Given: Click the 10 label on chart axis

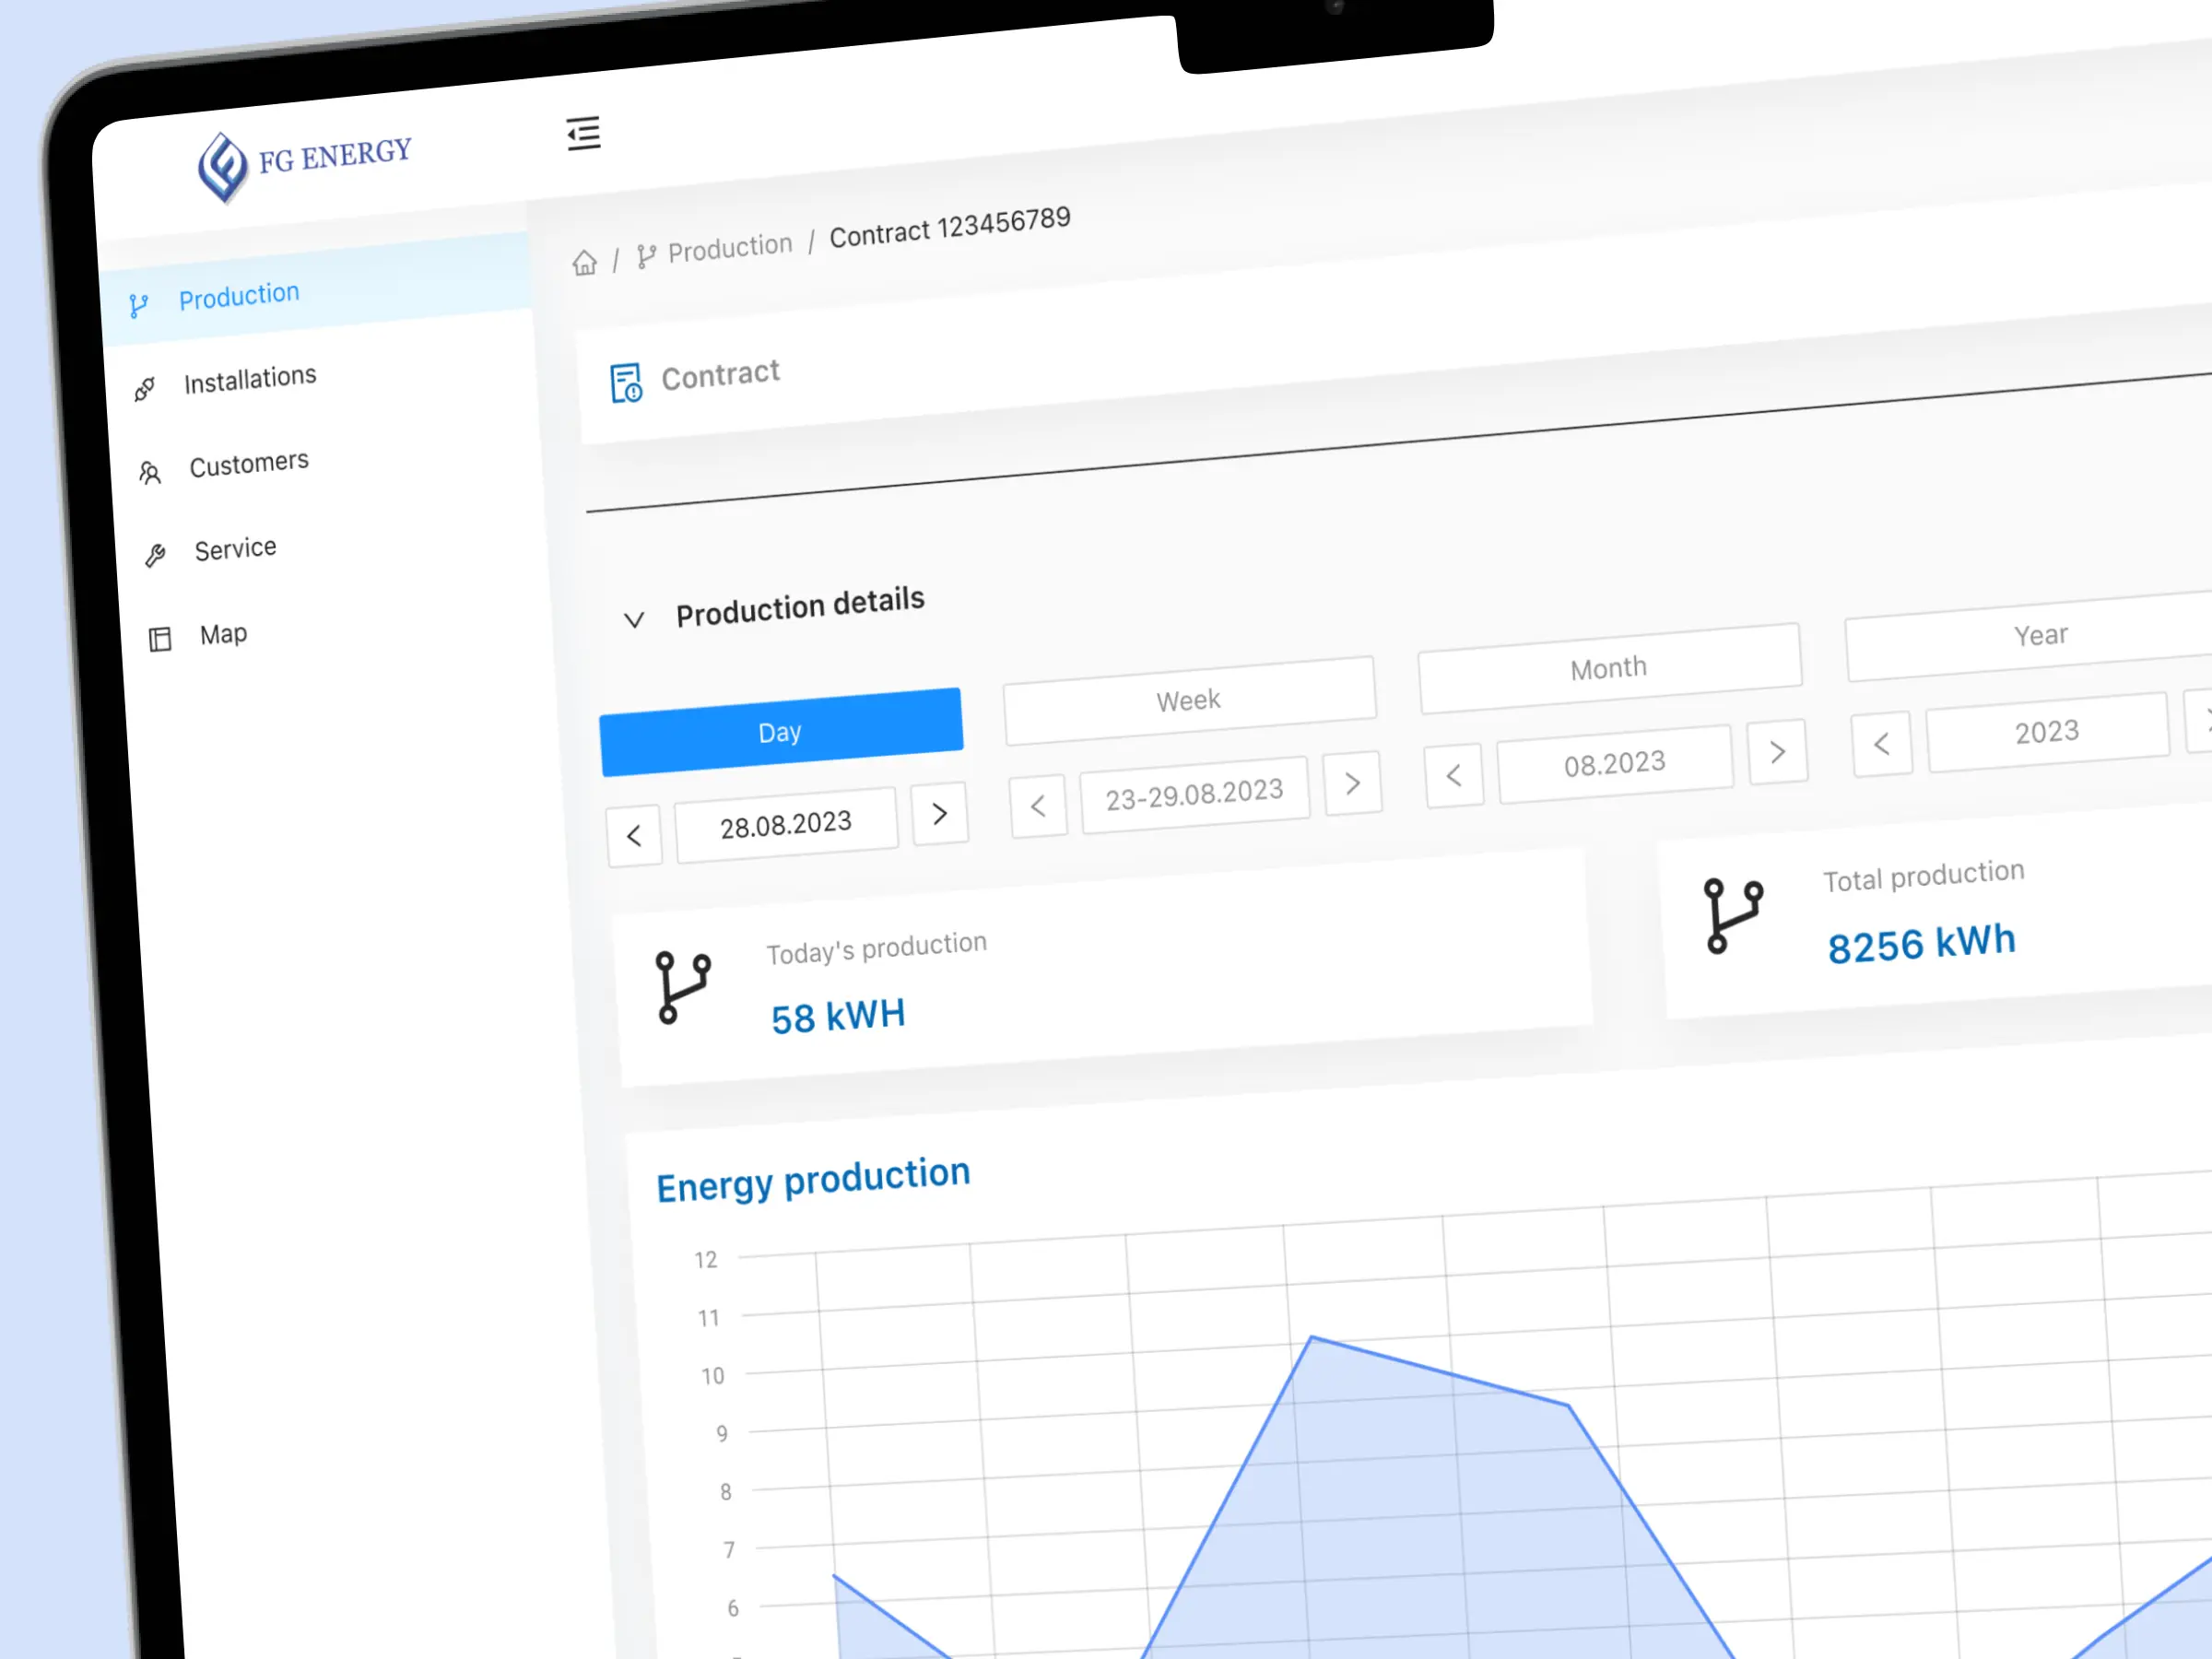Looking at the screenshot, I should pyautogui.click(x=712, y=1376).
